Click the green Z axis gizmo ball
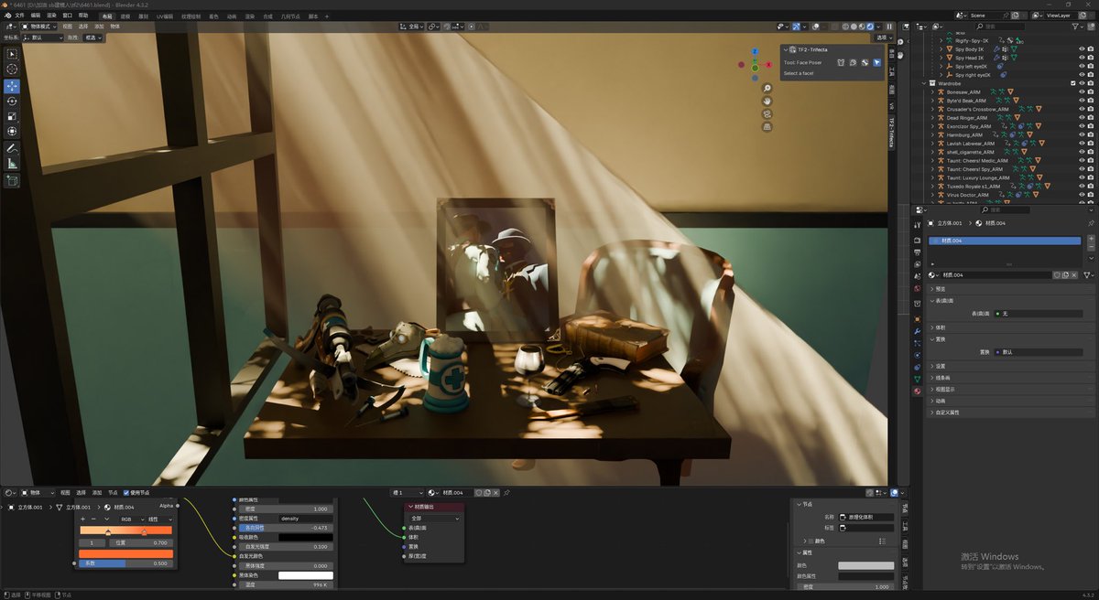Screen dimensions: 1099x600 (755, 68)
